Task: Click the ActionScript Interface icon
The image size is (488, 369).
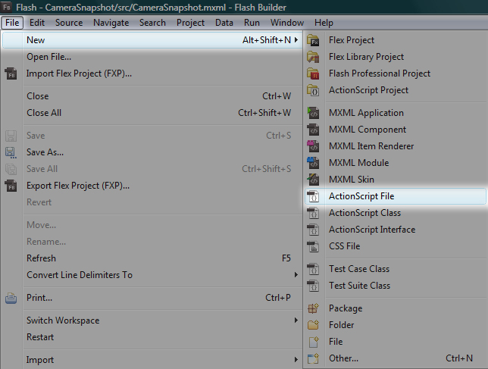Action: point(313,230)
